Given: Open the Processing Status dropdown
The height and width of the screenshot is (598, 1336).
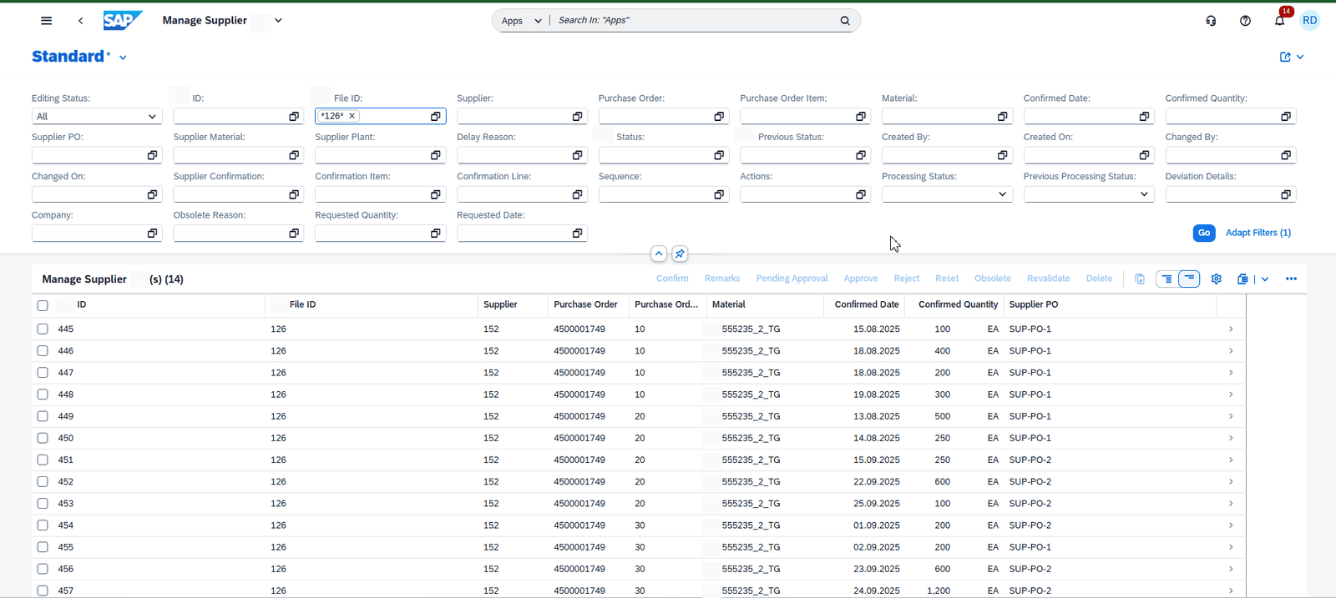Looking at the screenshot, I should point(1002,194).
